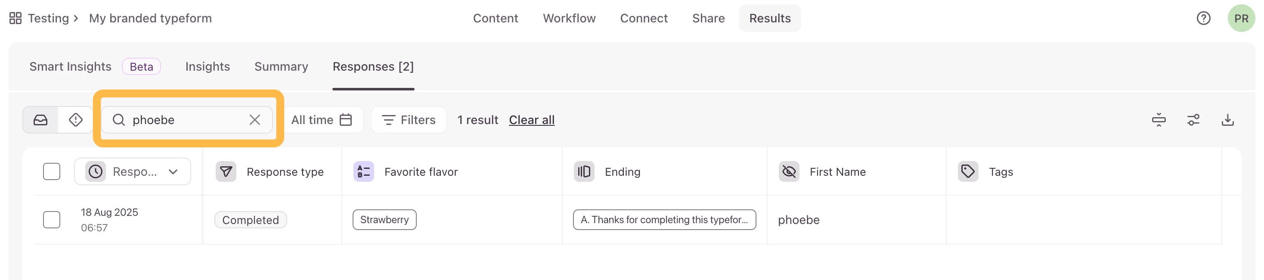Click the hidden eye icon for First Name
The width and height of the screenshot is (1264, 280).
coord(789,171)
